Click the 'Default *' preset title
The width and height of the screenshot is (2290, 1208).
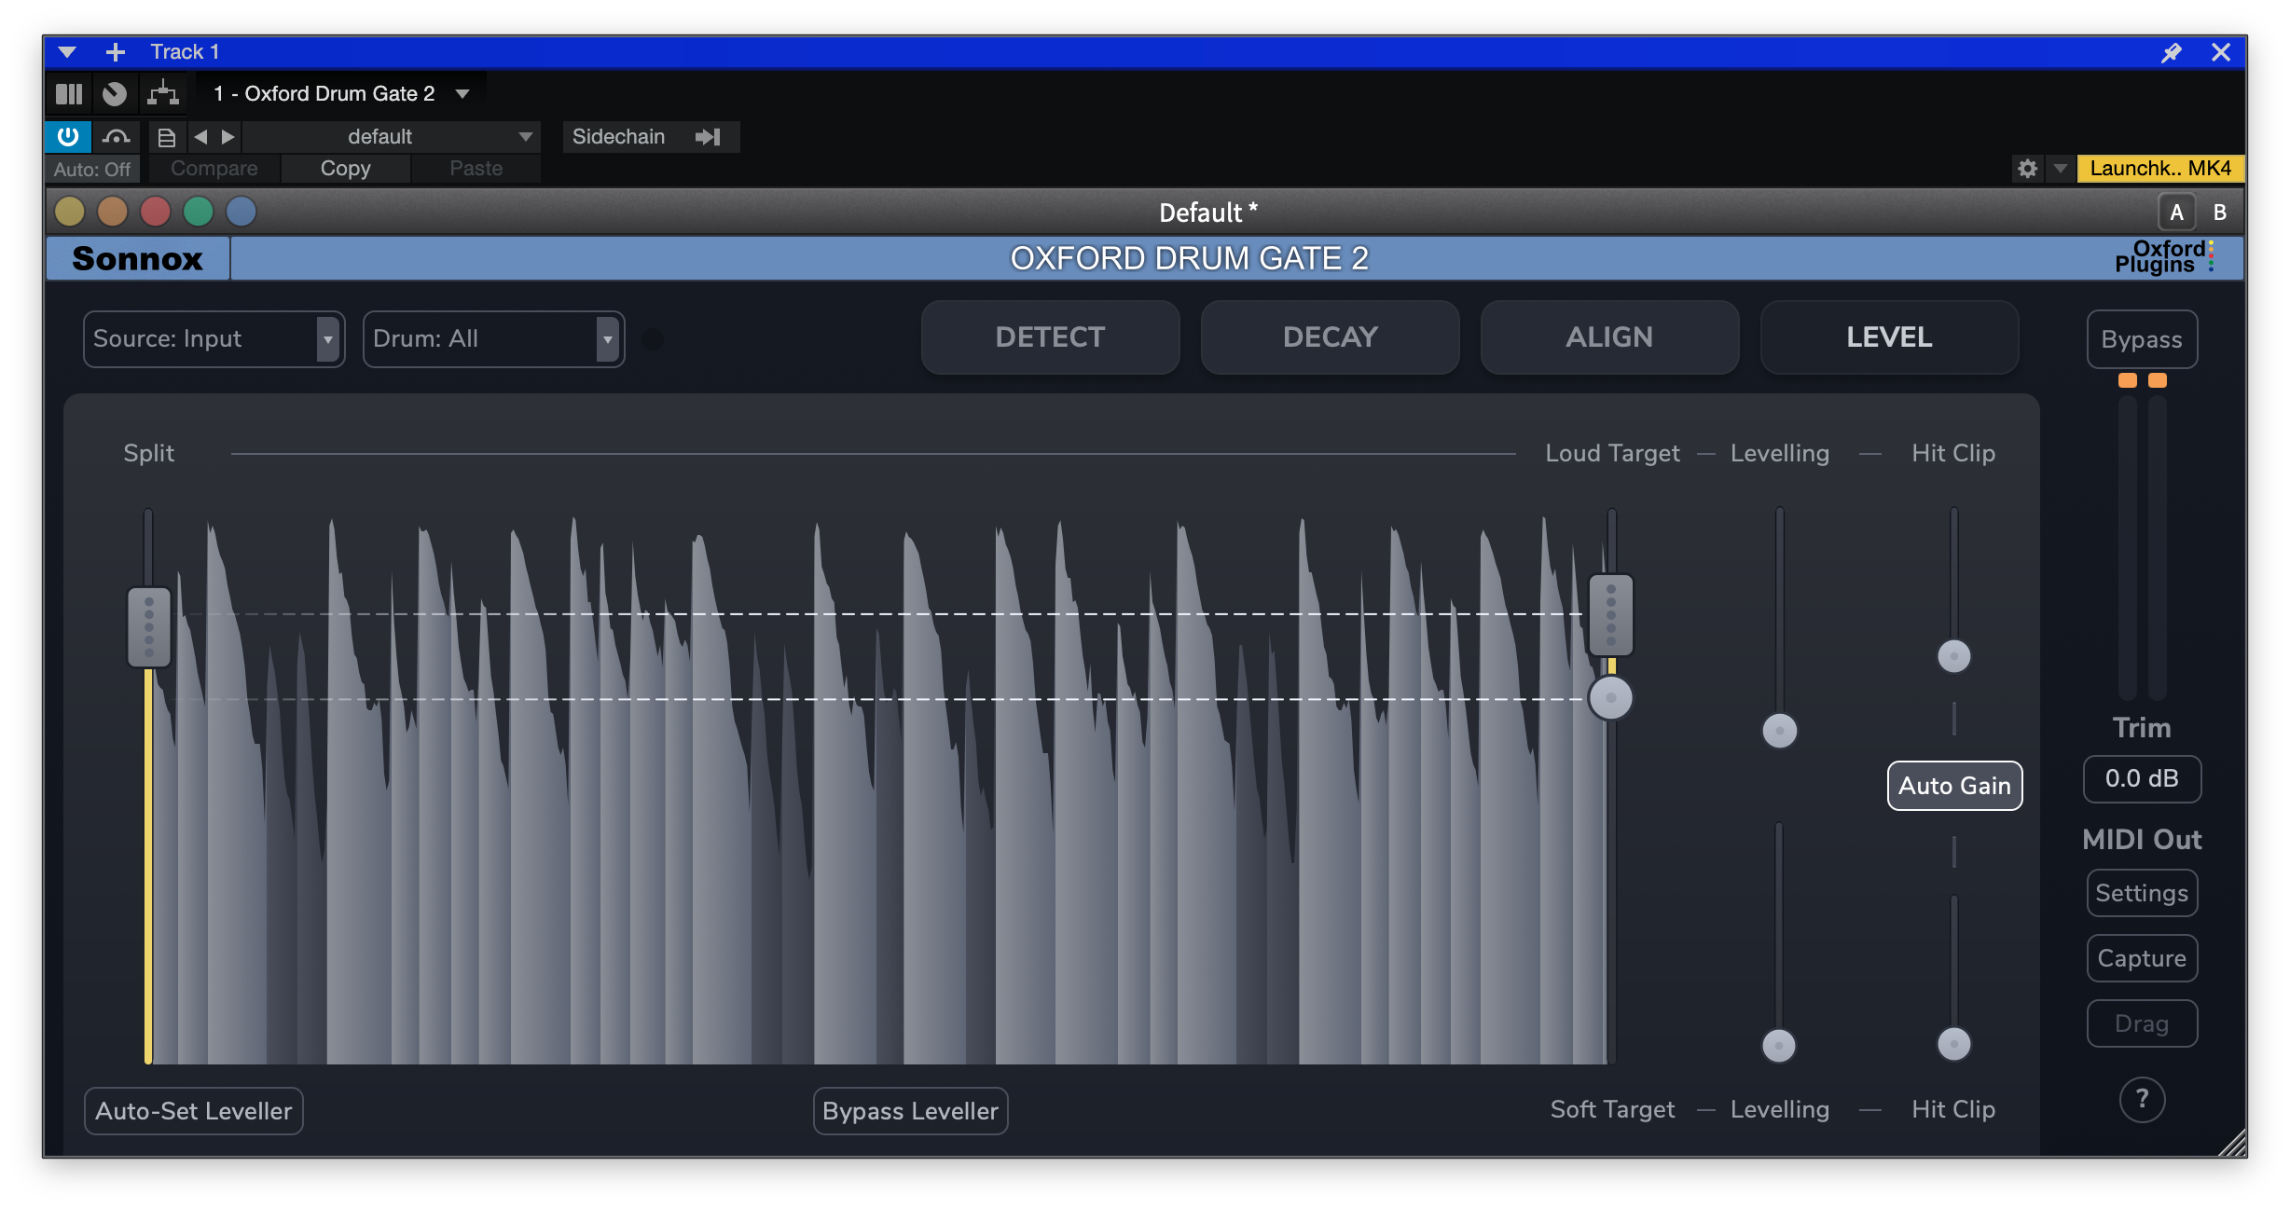[x=1208, y=213]
